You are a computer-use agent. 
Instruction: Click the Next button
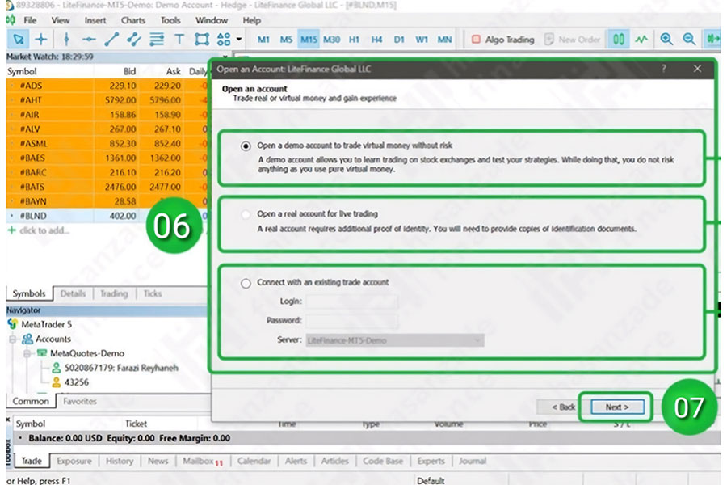point(617,407)
